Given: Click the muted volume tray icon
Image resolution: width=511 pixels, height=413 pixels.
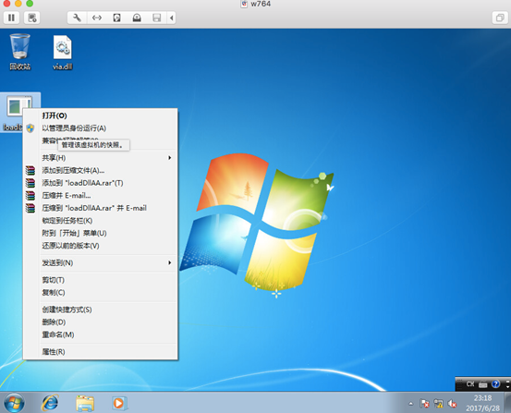Looking at the screenshot, I should coord(453,404).
